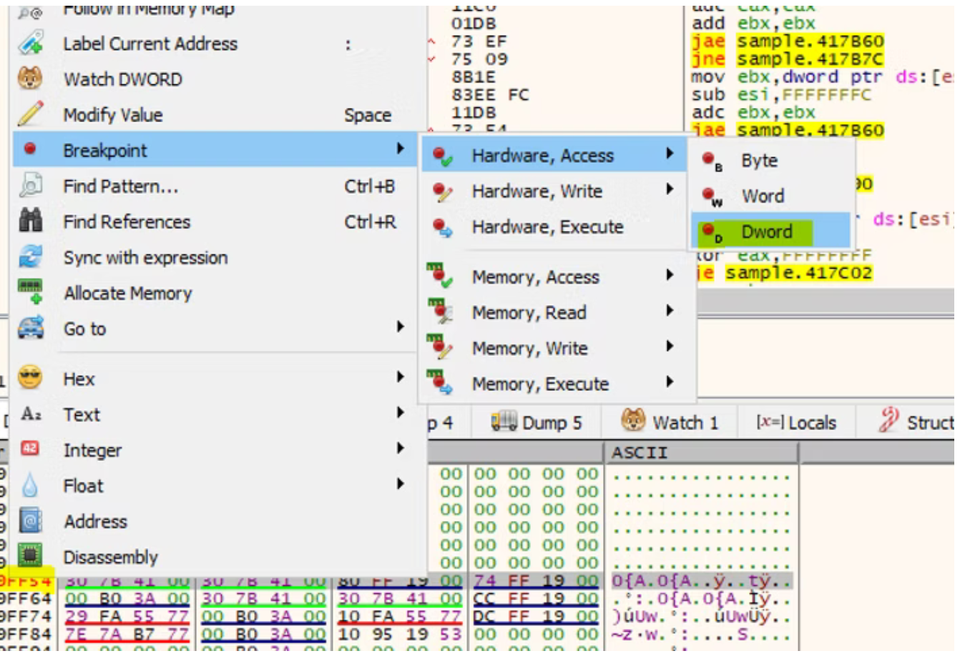
Task: Click the Watch DWORD bear icon
Action: click(30, 79)
